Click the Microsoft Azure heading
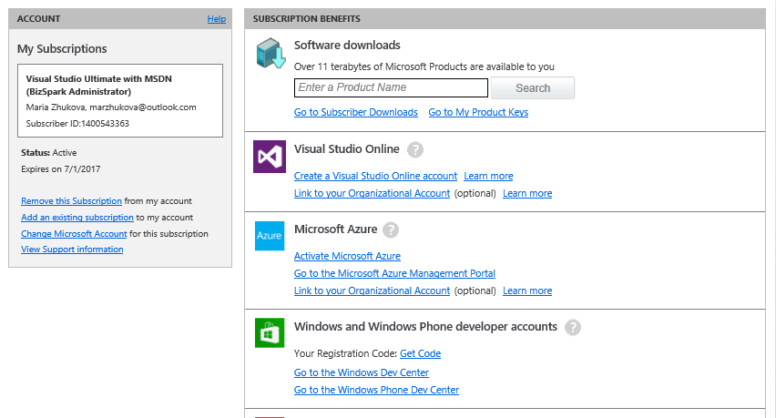Screen dimensions: 776x418 [335, 229]
